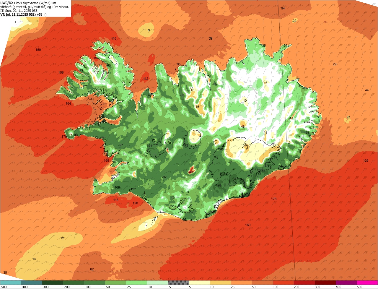
Task: Click the map value 120 off the south coast
Action: (135, 203)
